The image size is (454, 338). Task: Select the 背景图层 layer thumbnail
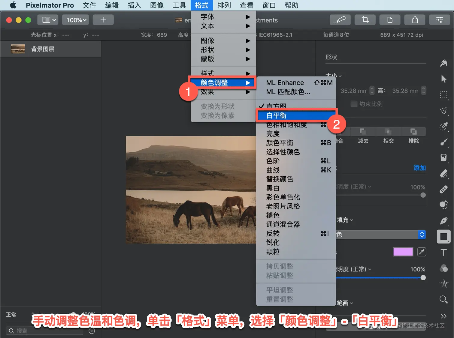(18, 49)
